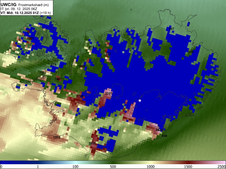Click the map value 555

(x=191, y=52)
